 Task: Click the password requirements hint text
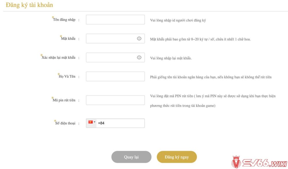pyautogui.click(x=200, y=39)
